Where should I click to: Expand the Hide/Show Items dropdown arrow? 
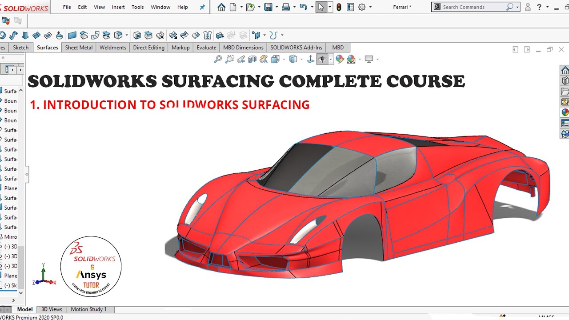tap(330, 59)
